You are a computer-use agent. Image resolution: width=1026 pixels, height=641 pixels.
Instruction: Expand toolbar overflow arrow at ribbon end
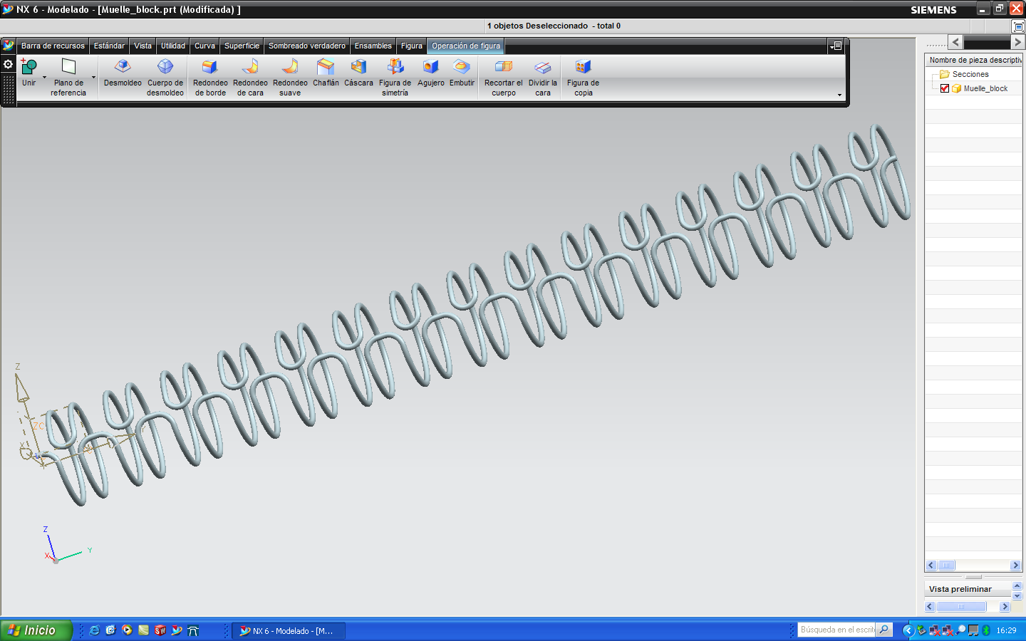[x=839, y=95]
